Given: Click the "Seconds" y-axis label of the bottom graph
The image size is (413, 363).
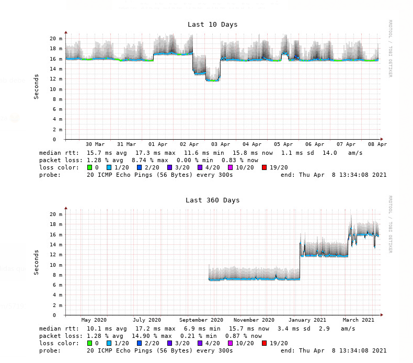Looking at the screenshot, I should pyautogui.click(x=37, y=262).
